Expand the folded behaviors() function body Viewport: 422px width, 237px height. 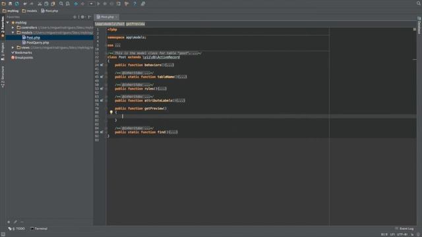coord(169,65)
